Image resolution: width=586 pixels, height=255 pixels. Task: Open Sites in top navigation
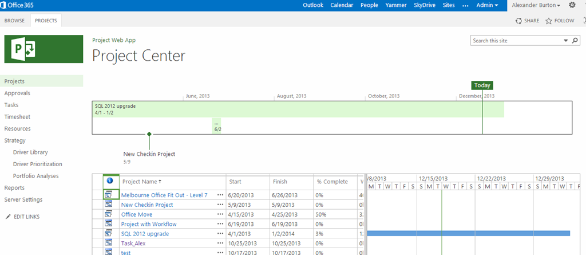pyautogui.click(x=449, y=5)
